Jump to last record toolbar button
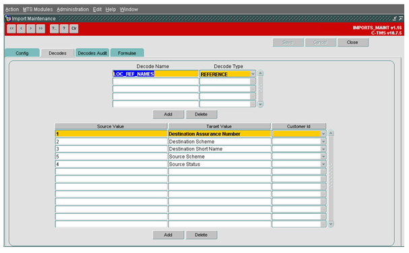409x253 pixels. (x=40, y=28)
